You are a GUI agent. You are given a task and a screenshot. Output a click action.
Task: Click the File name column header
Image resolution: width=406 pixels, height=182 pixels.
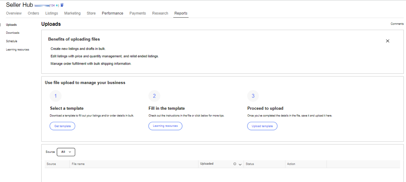(x=78, y=164)
